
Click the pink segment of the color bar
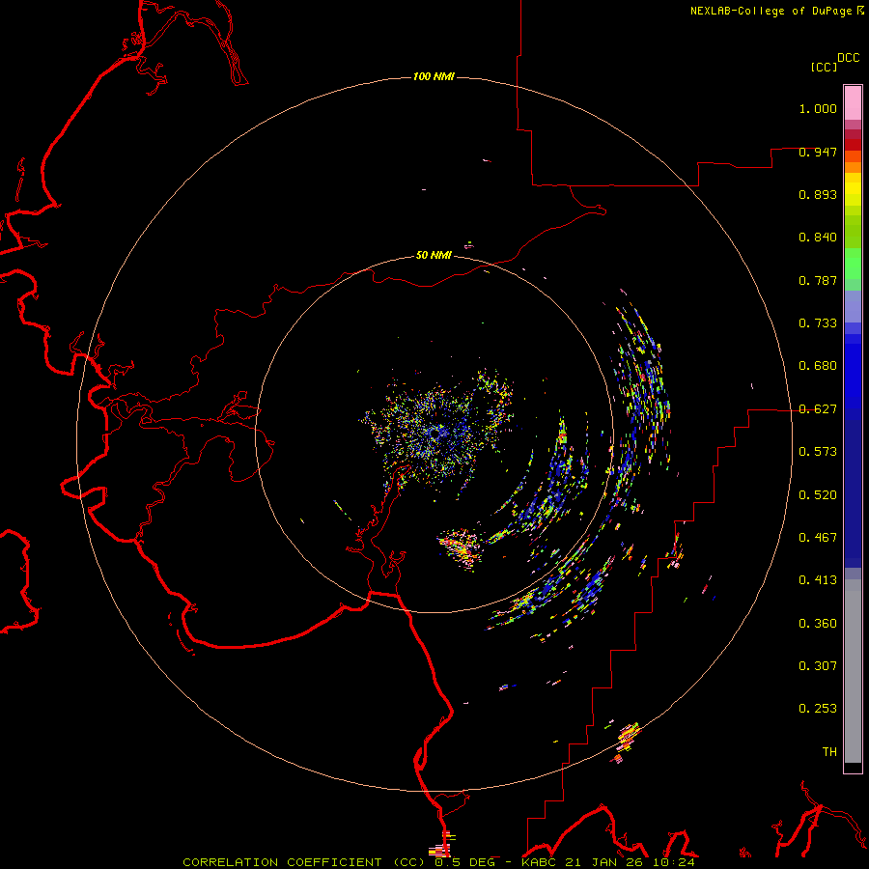(853, 103)
